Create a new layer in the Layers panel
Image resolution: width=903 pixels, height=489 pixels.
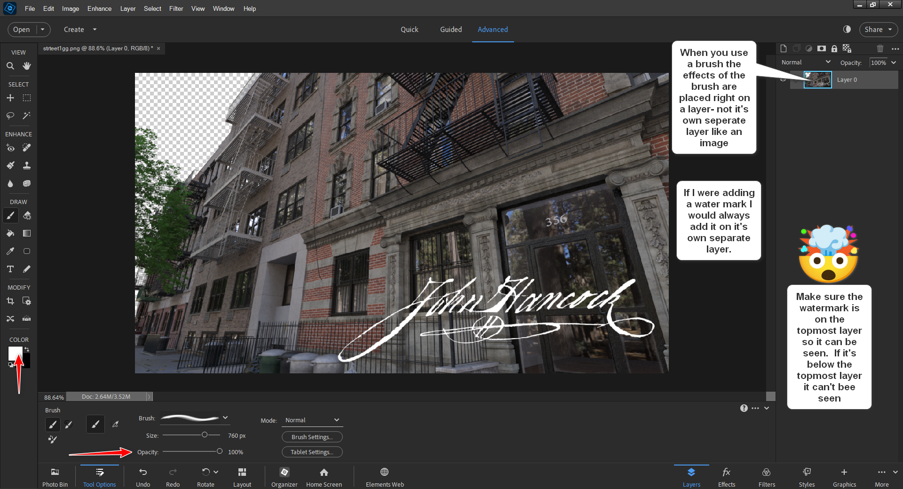point(783,48)
